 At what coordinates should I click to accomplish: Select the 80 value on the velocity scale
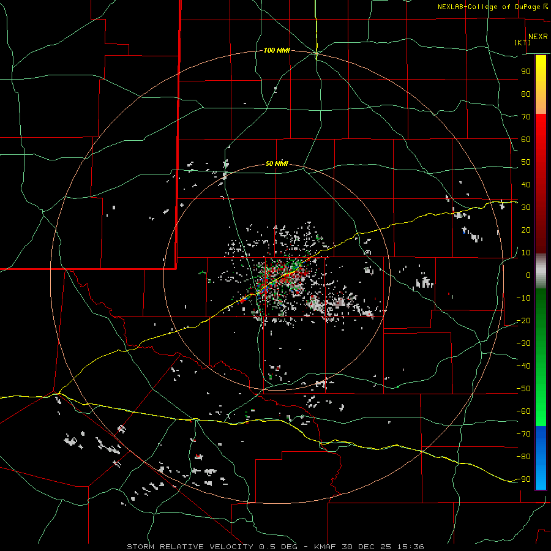tap(526, 94)
